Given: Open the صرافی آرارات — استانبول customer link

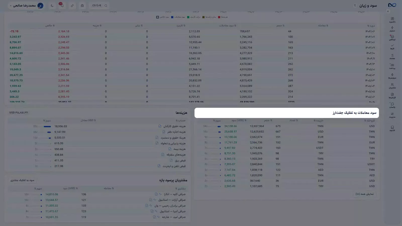Looking at the screenshot, I should point(172,200).
